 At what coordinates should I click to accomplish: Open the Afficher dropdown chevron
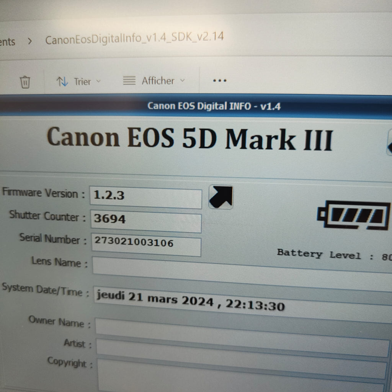click(x=183, y=81)
